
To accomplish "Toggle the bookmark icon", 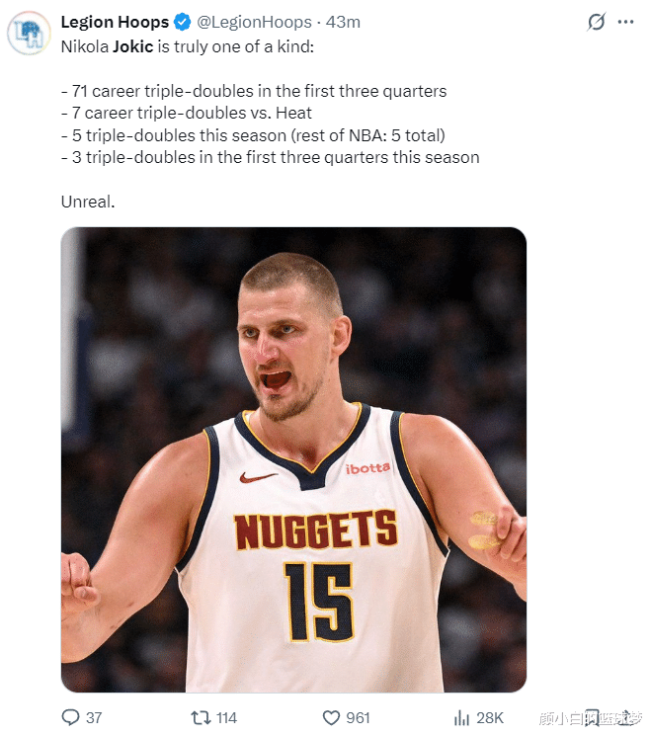I will coord(591,717).
